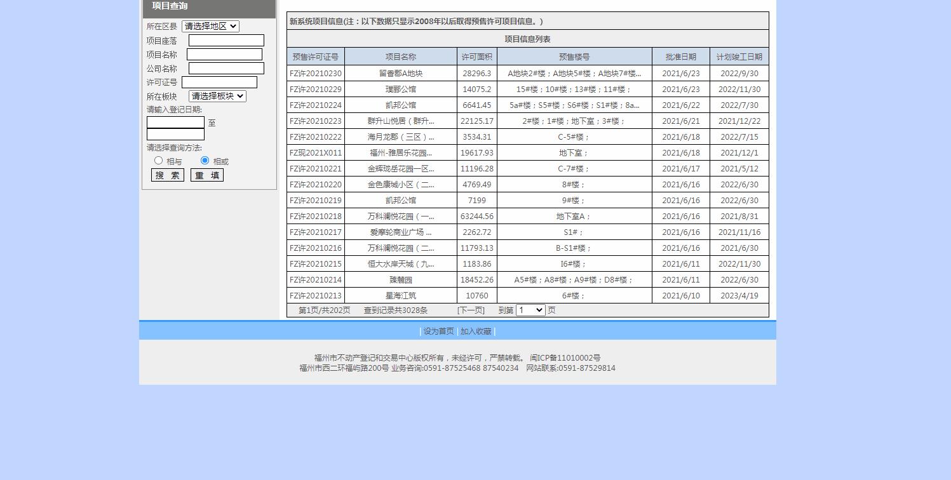Viewport: 951px width, 480px height.
Task: Click the 公司名称 company name input field
Action: click(x=225, y=68)
